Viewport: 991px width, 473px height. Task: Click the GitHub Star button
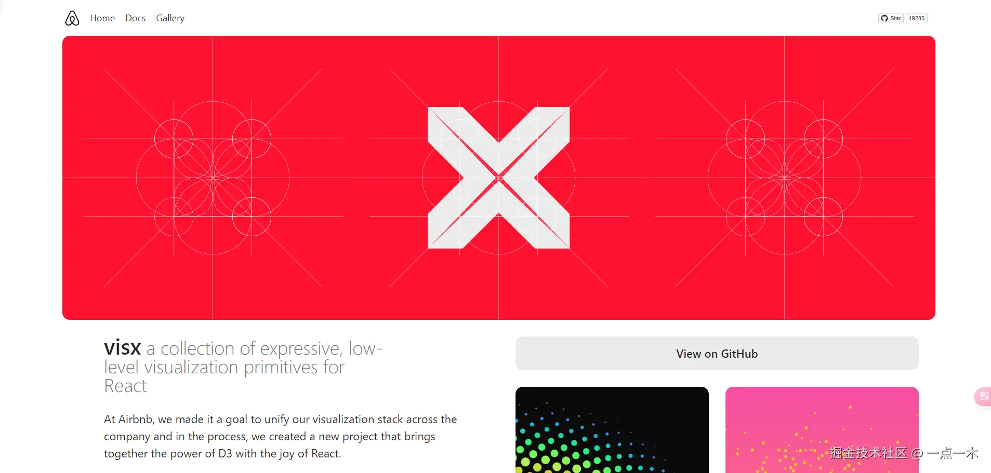coord(891,18)
